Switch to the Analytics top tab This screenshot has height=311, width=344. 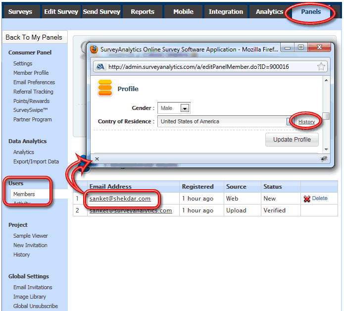269,11
